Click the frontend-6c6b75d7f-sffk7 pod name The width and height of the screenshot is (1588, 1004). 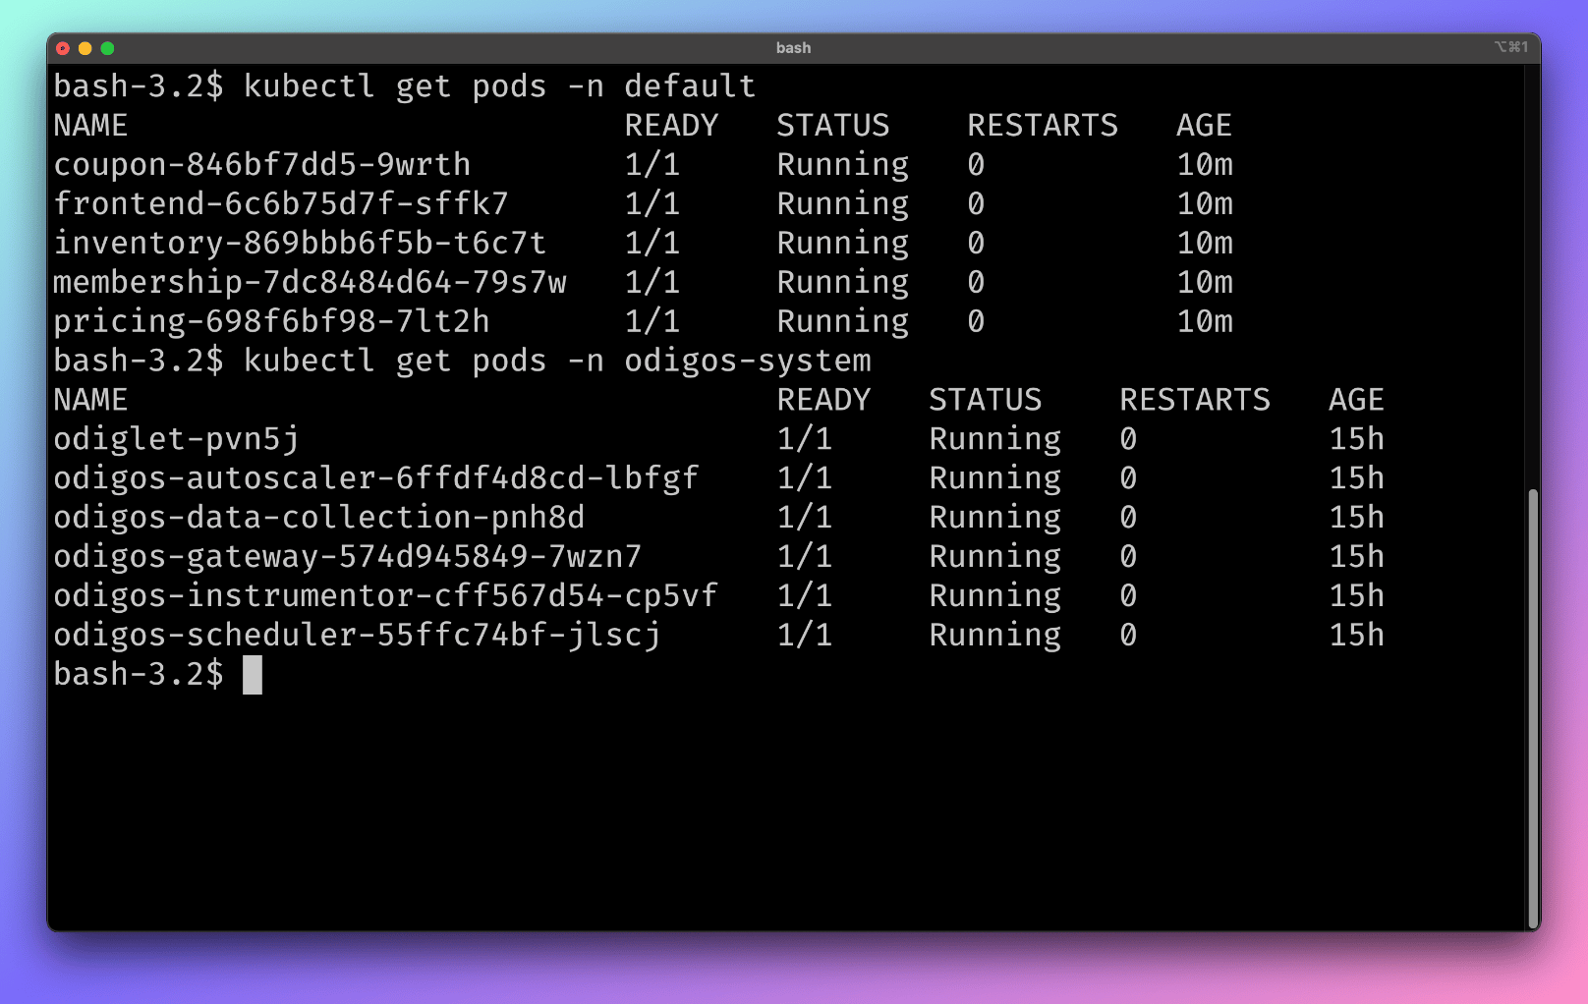pyautogui.click(x=281, y=204)
